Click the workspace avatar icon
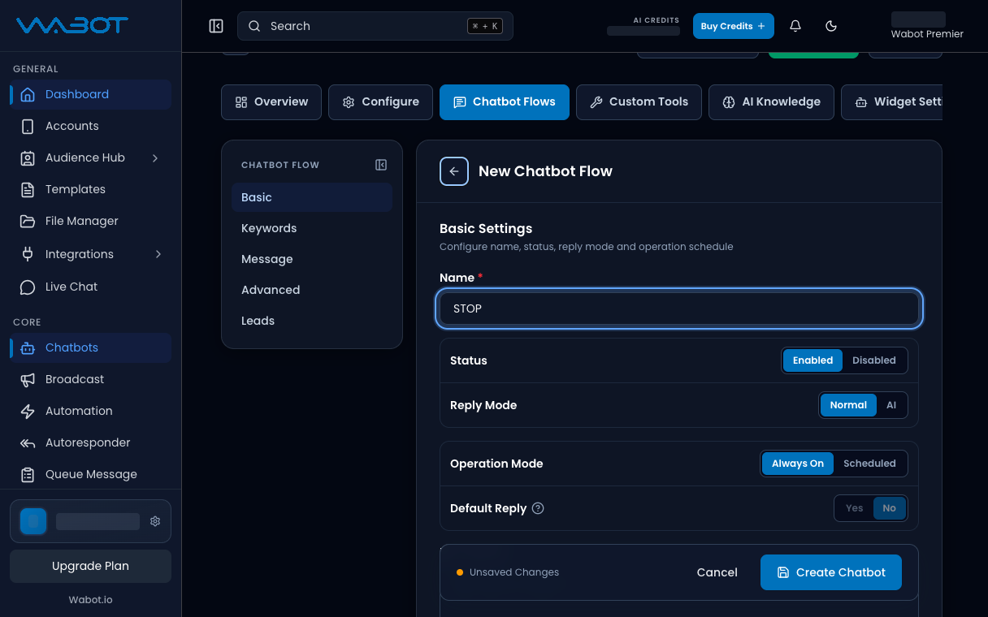 [x=33, y=521]
